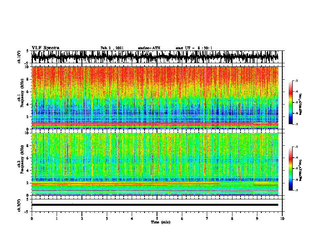
Task: Click the "Time (min)" axis label
Action: [161, 222]
